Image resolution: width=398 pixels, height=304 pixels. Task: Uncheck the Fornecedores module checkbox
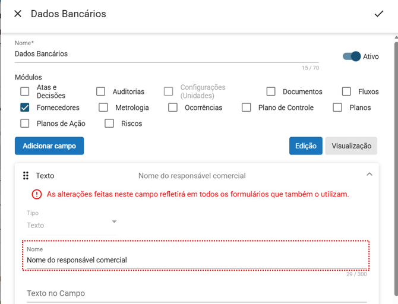click(x=25, y=107)
